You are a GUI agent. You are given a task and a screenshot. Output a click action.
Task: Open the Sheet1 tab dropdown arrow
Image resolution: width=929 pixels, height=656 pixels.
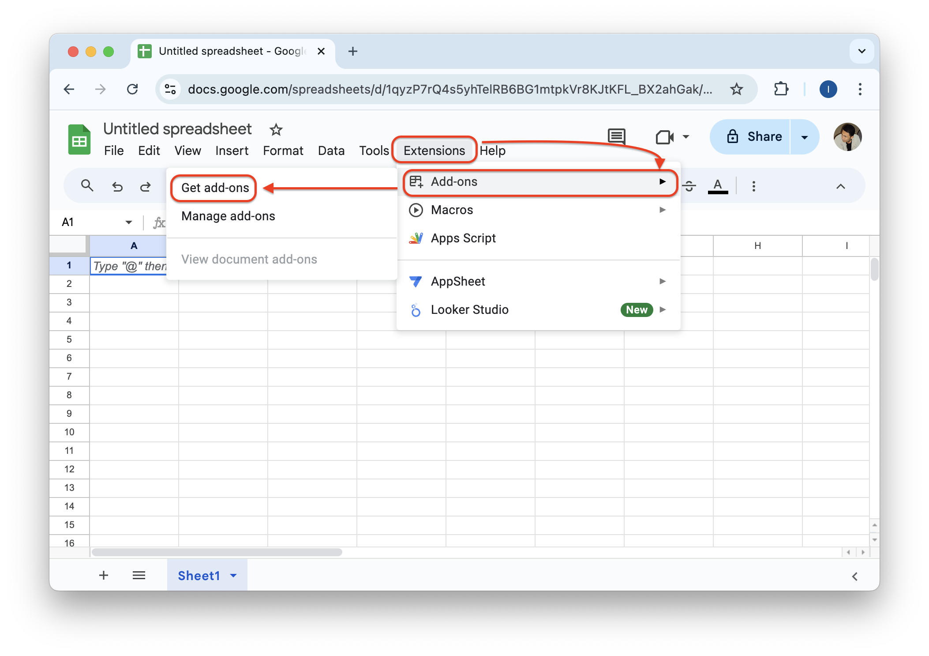tap(233, 575)
